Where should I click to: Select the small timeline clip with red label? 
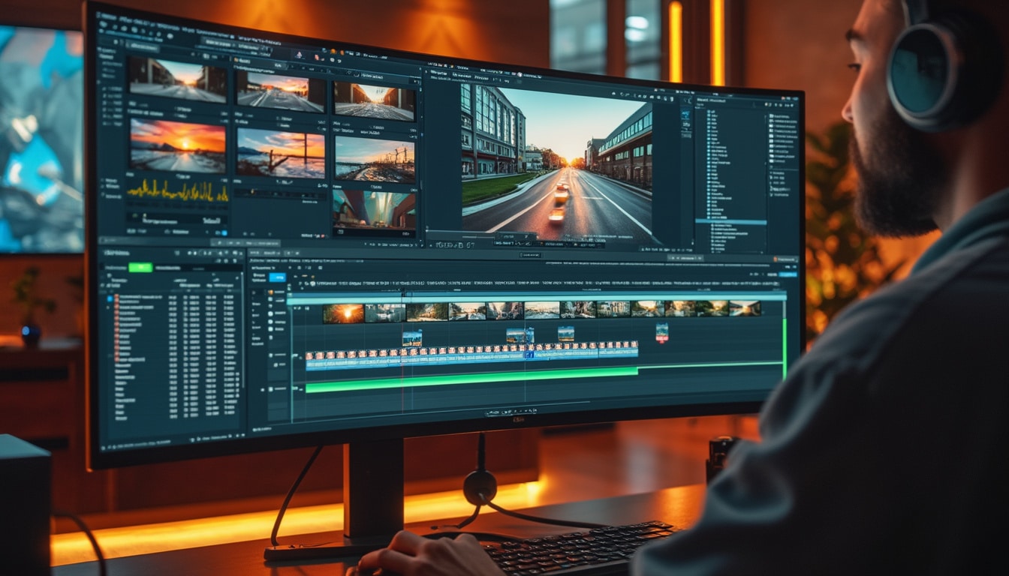tap(661, 332)
